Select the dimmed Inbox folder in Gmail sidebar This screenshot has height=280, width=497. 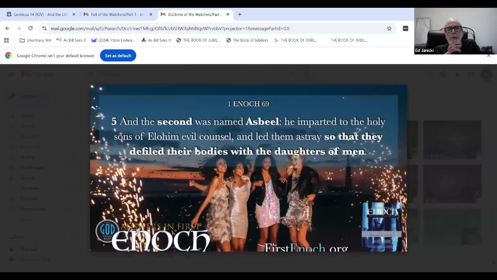point(27,115)
